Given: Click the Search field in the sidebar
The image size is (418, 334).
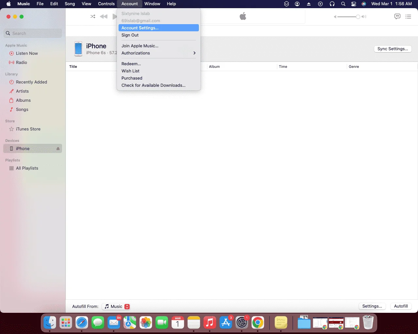Looking at the screenshot, I should (33, 33).
